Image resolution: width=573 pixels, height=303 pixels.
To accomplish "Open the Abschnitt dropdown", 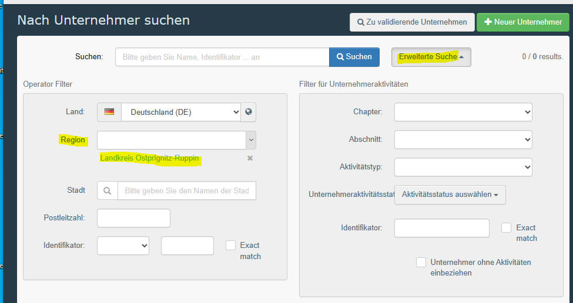I will tap(463, 139).
